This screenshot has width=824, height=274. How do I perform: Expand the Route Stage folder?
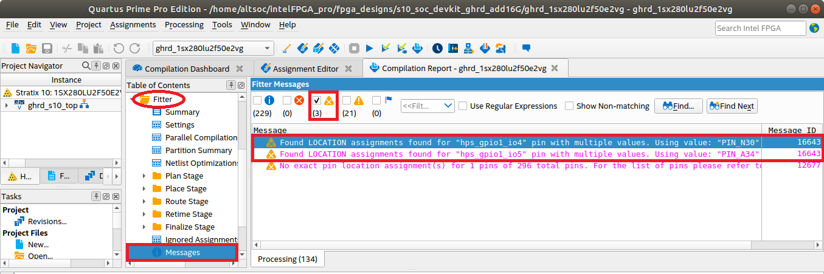pos(144,201)
